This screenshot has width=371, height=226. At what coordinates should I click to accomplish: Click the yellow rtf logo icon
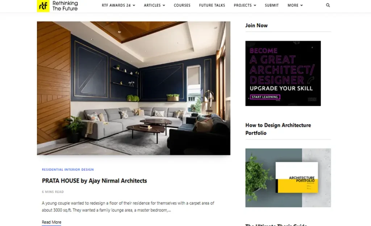43,6
